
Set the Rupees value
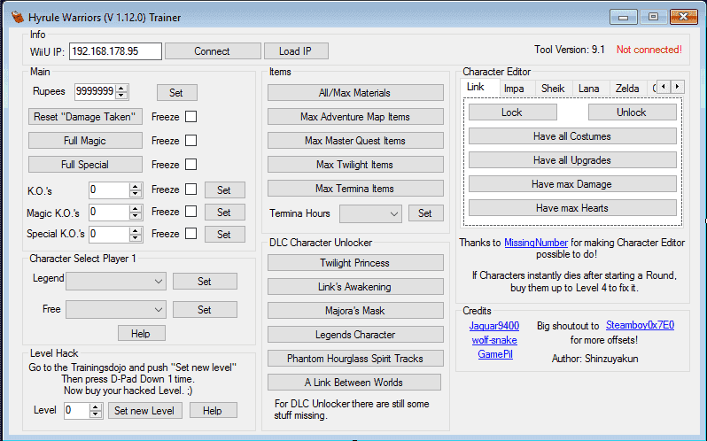[x=176, y=92]
